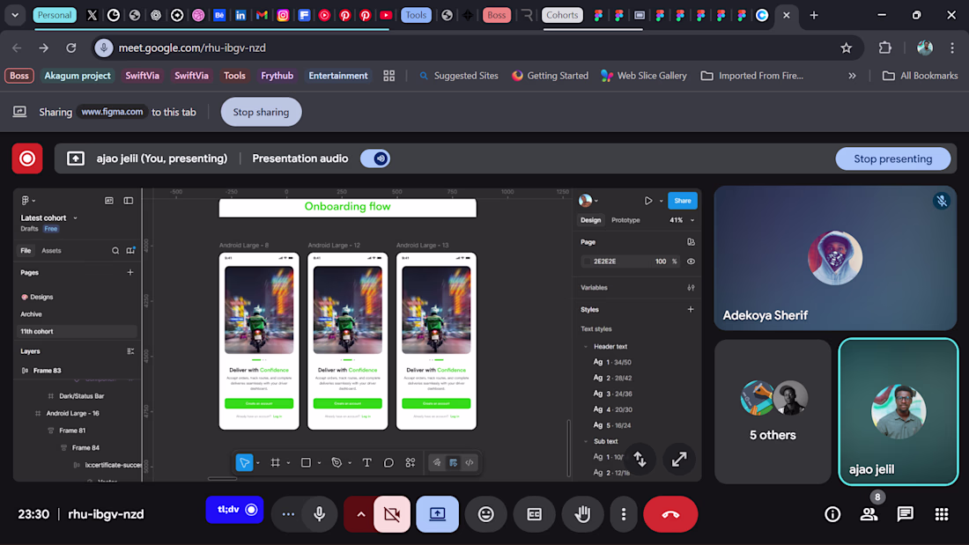Toggle page background color visibility eye
Screen dimensions: 969x545
coord(691,261)
